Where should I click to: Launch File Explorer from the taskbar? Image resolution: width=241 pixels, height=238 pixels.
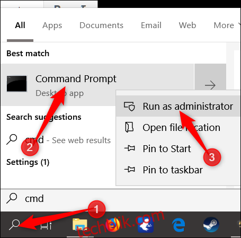tap(80, 225)
